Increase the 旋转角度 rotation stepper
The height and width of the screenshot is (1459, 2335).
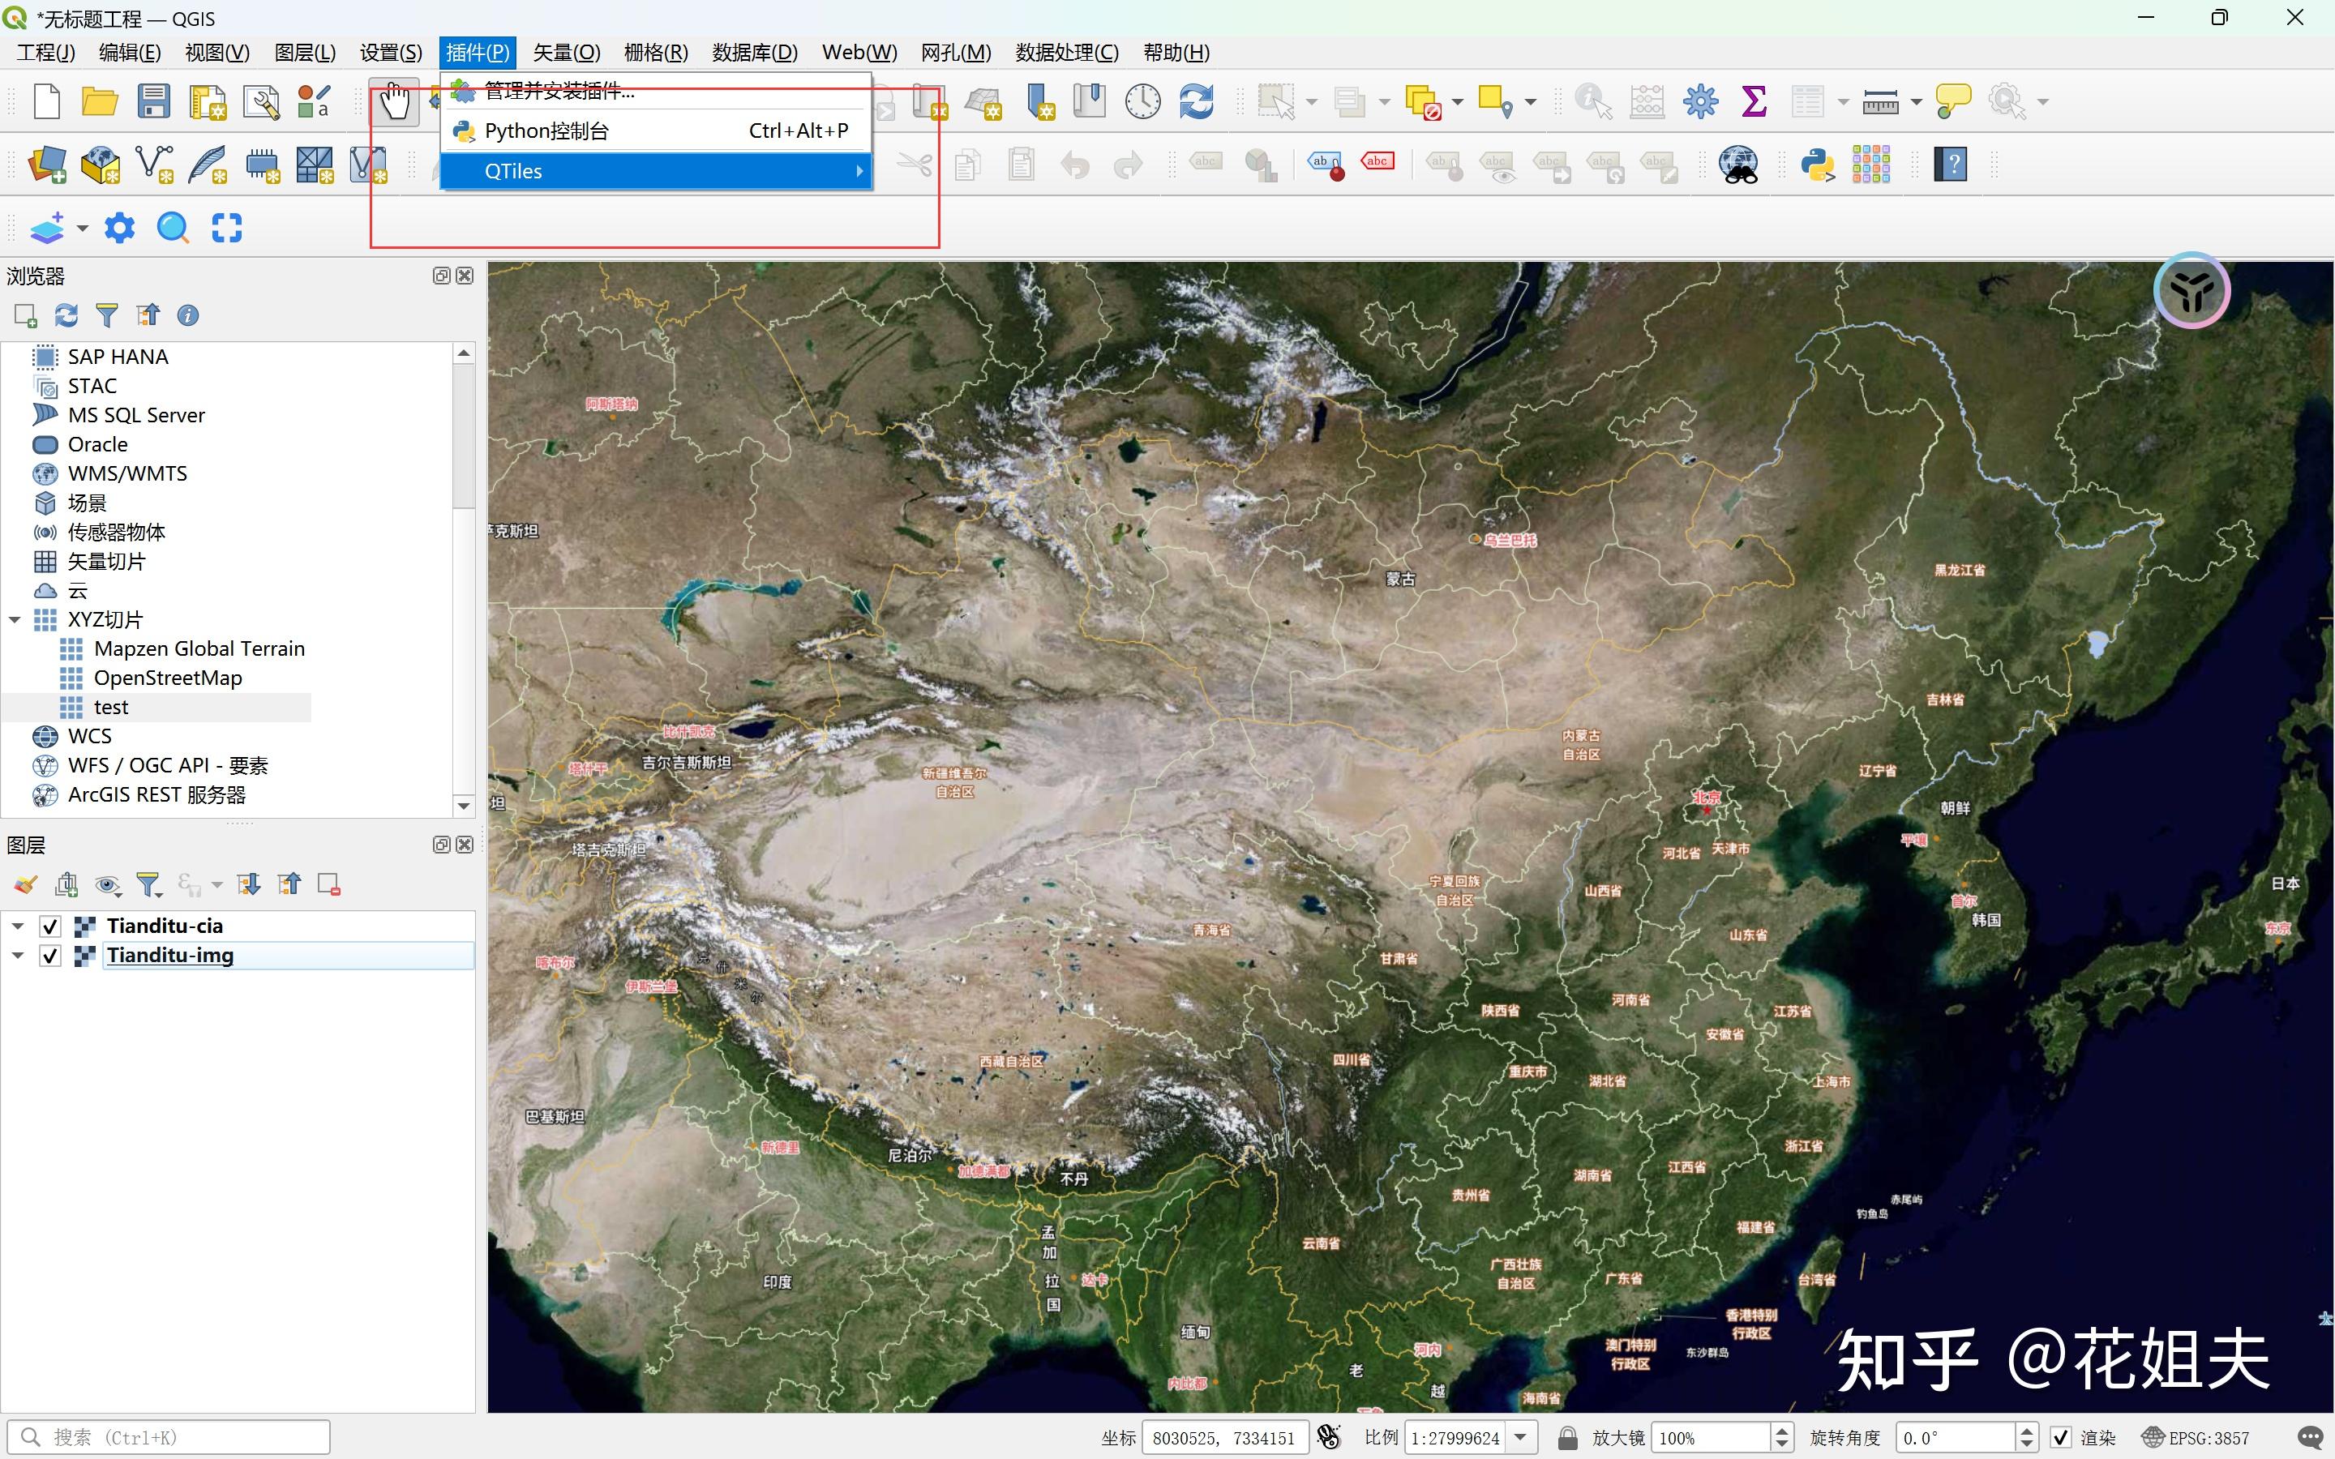coord(2026,1431)
